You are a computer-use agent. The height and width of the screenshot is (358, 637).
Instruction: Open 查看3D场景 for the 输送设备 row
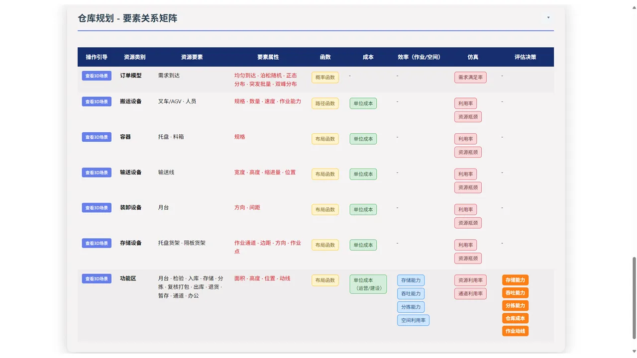(x=97, y=173)
